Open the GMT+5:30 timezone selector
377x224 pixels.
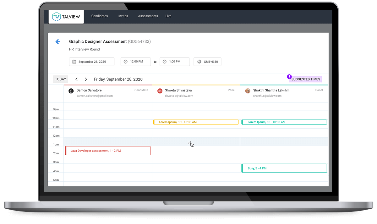[x=207, y=62]
